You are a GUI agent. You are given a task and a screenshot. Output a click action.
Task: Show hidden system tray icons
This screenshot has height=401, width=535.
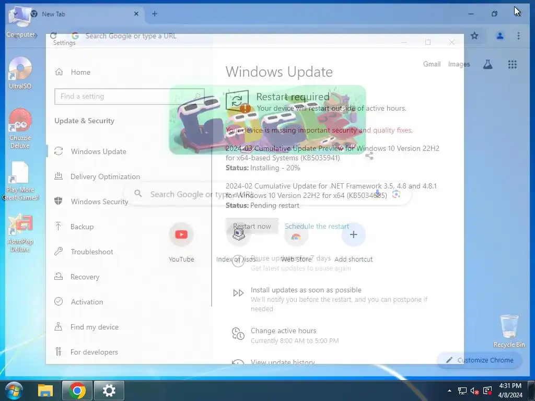[x=449, y=391]
